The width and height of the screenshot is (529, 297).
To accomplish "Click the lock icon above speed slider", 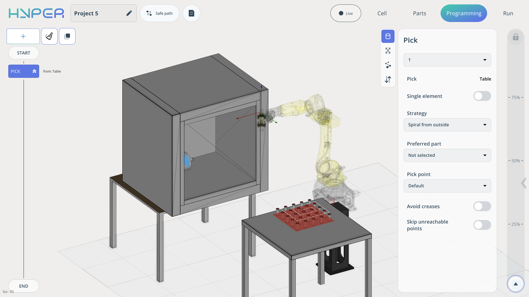I will coord(515,37).
